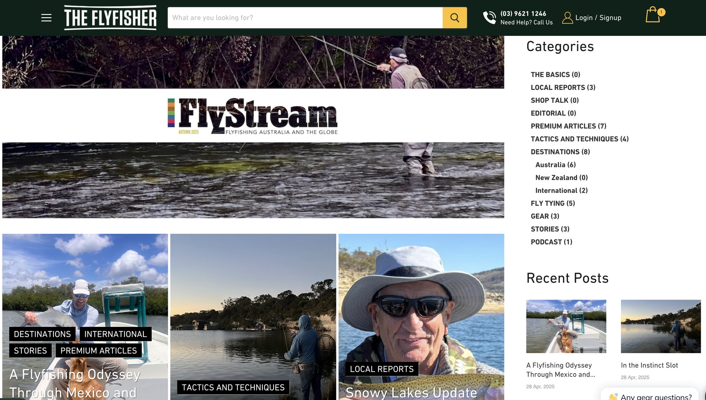Viewport: 706px width, 400px height.
Task: Open New Zealand (0) subcategory
Action: [562, 178]
